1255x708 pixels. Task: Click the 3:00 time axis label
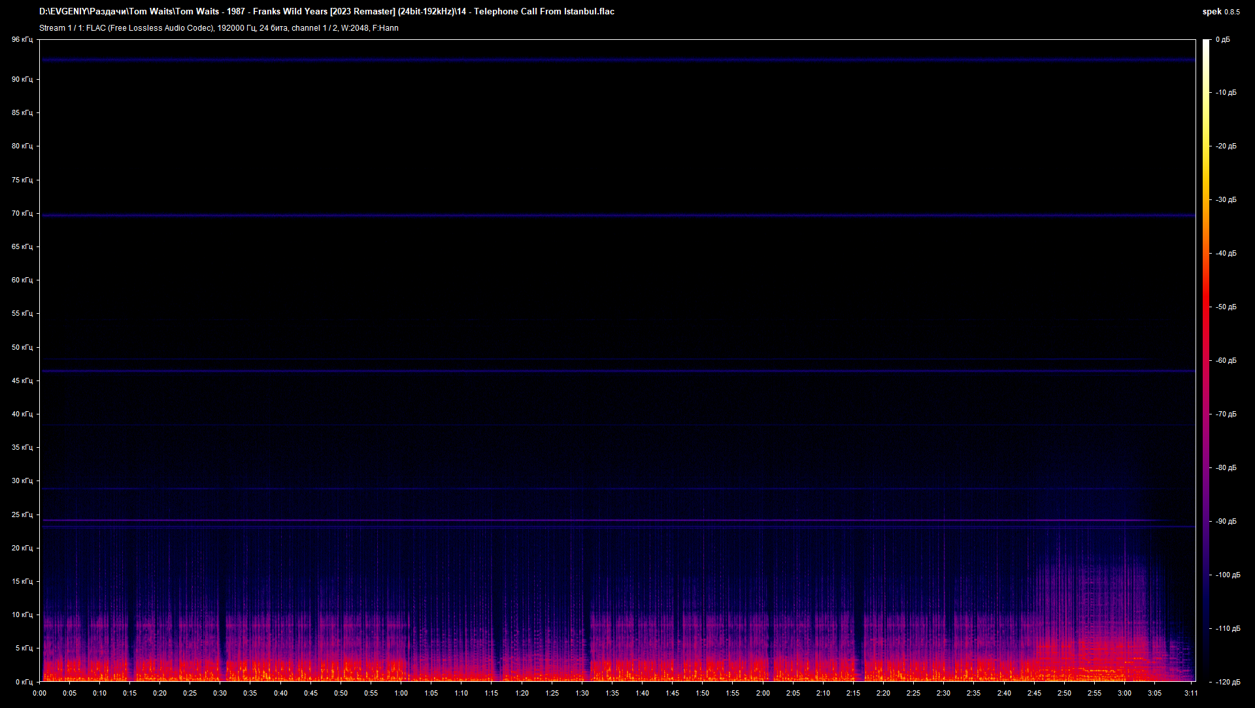[x=1124, y=694]
